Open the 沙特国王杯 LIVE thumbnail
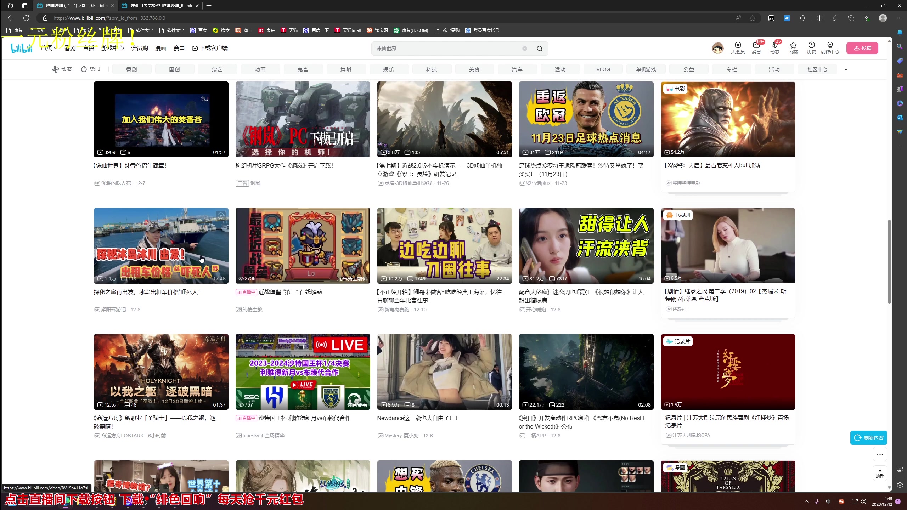This screenshot has height=510, width=907. point(303,372)
